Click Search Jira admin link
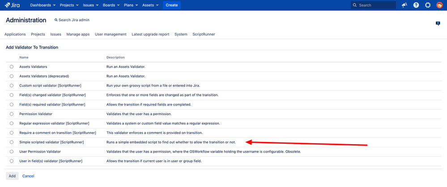447x187 pixels. coord(72,20)
